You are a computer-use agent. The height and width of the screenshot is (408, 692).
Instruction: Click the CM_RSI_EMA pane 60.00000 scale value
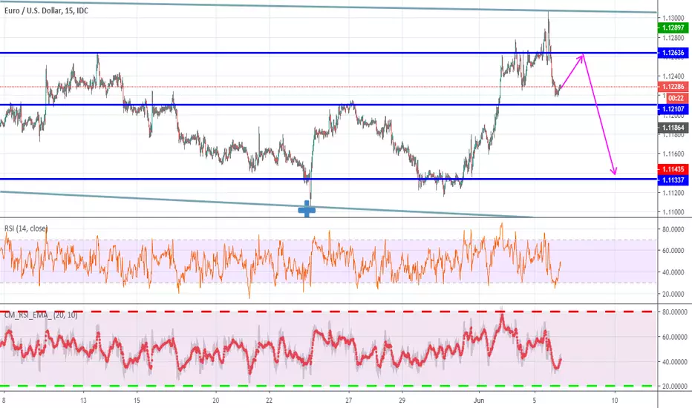[675, 337]
